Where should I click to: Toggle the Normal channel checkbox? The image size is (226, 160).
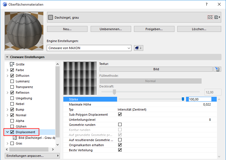(12, 115)
